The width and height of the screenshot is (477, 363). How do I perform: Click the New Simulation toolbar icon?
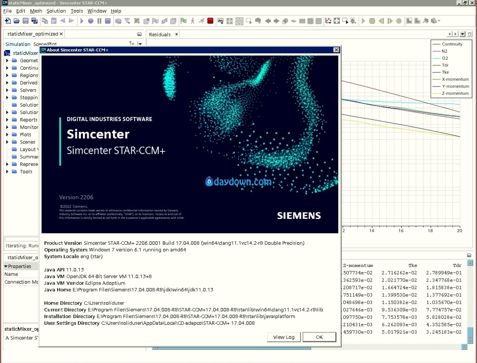click(x=8, y=21)
